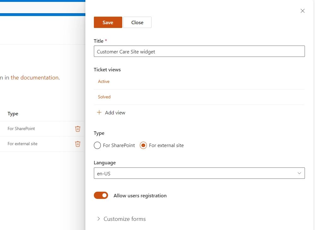Delete the For external site widget row
This screenshot has width=315, height=230.
pos(78,144)
